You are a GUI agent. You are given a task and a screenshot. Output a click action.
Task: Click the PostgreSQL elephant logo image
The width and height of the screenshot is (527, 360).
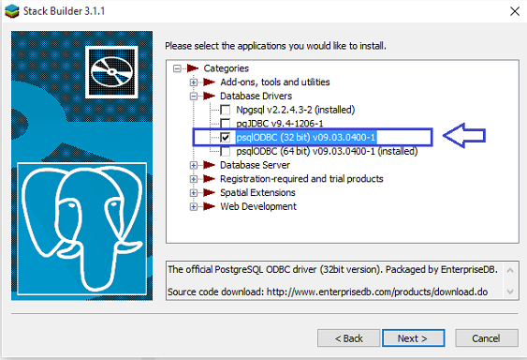coord(82,229)
